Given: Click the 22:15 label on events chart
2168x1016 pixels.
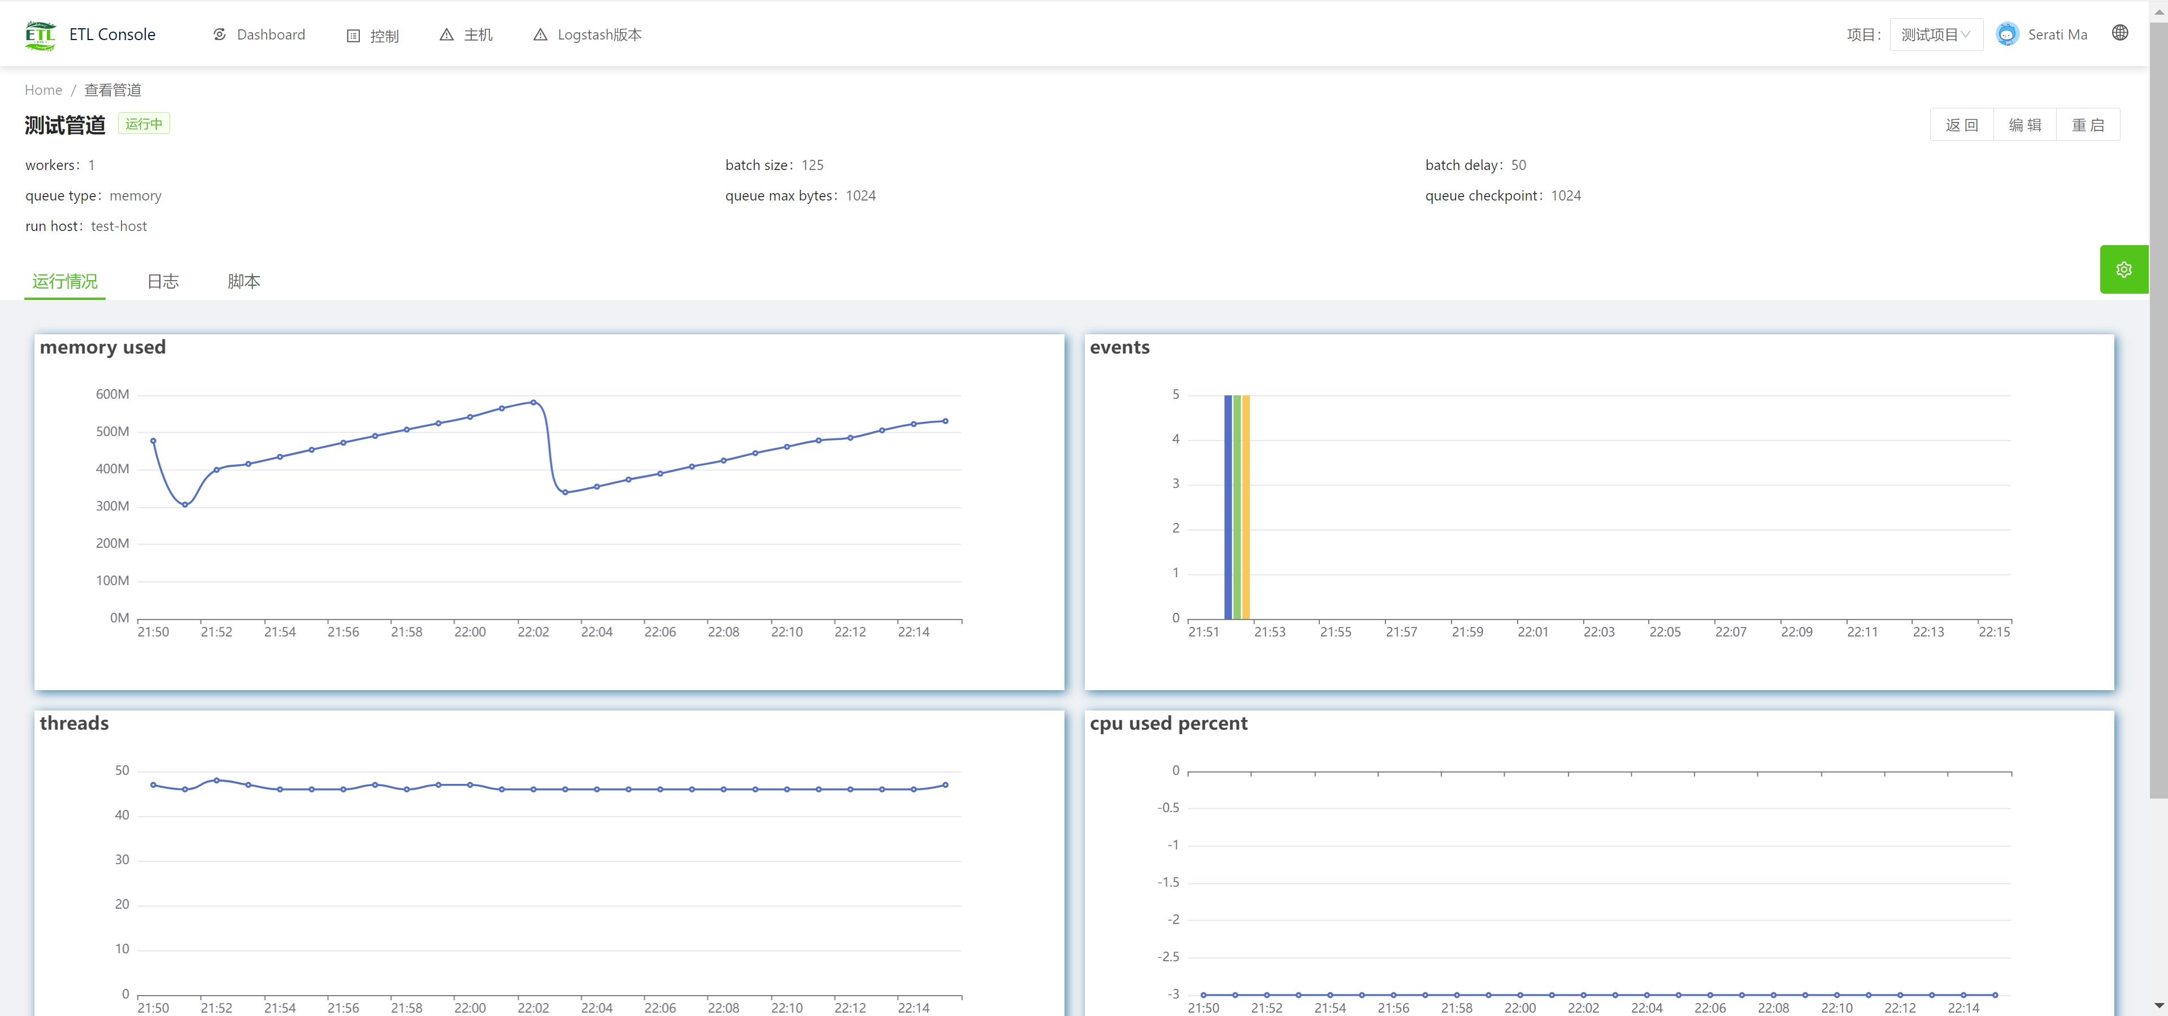Looking at the screenshot, I should pos(1994,631).
